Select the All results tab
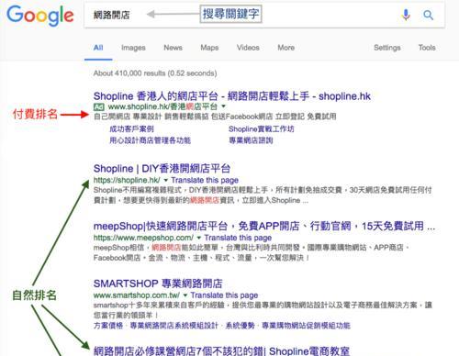The width and height of the screenshot is (459, 356). click(98, 48)
